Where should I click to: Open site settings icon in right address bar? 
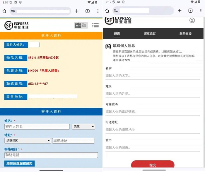116,11
